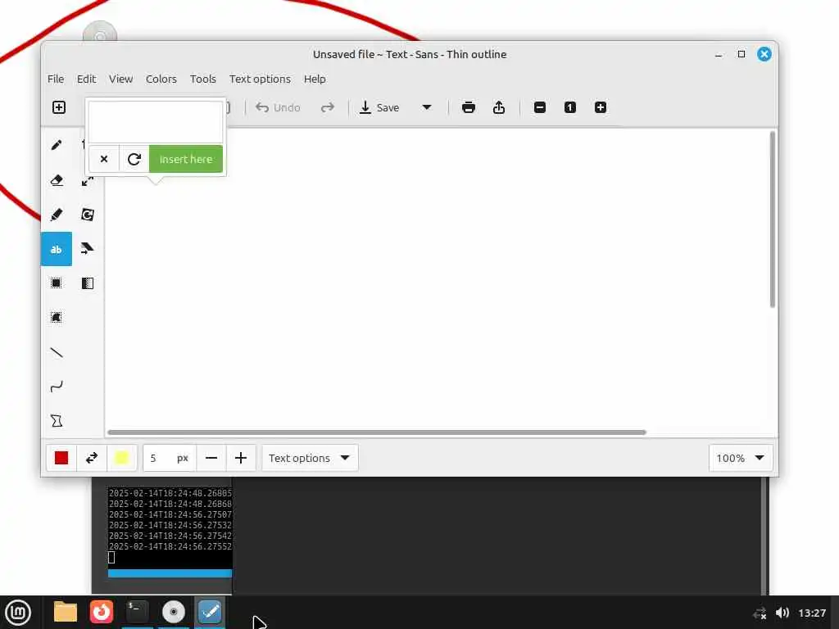The image size is (839, 629).
Task: Click the Redo arrow icon
Action: 328,107
